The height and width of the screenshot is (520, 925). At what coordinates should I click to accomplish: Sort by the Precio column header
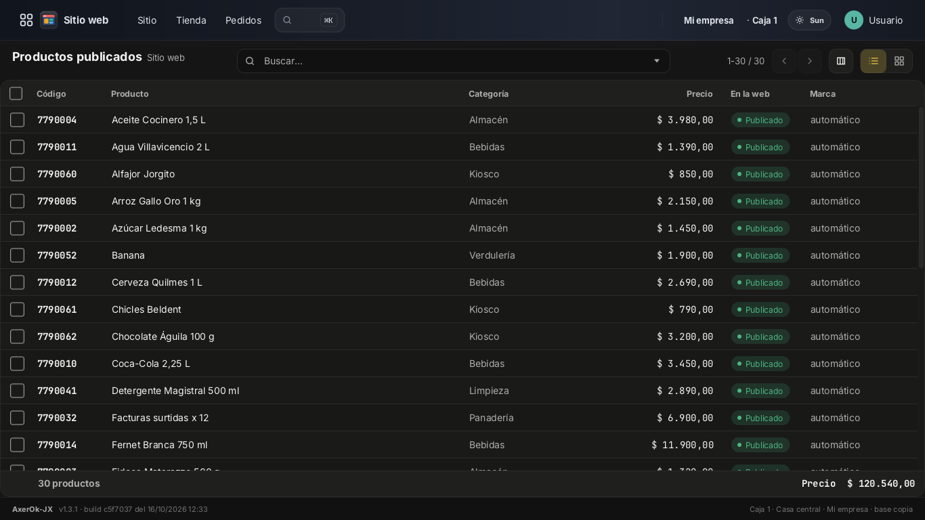[x=700, y=94]
